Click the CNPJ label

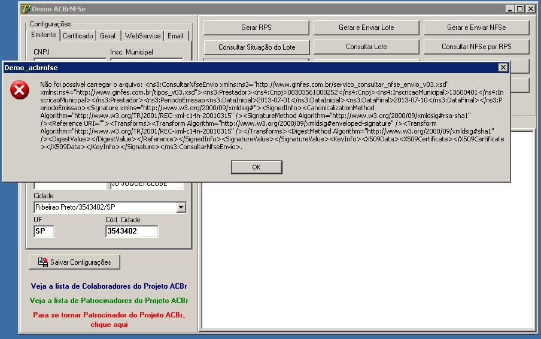click(41, 52)
